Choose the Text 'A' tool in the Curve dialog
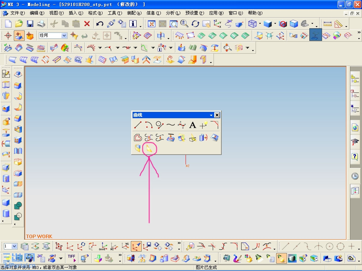Viewport: 362px width, 271px height. 193,125
